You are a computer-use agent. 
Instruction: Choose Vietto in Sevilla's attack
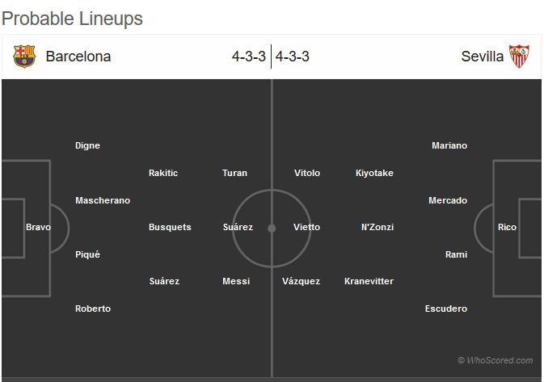(306, 227)
